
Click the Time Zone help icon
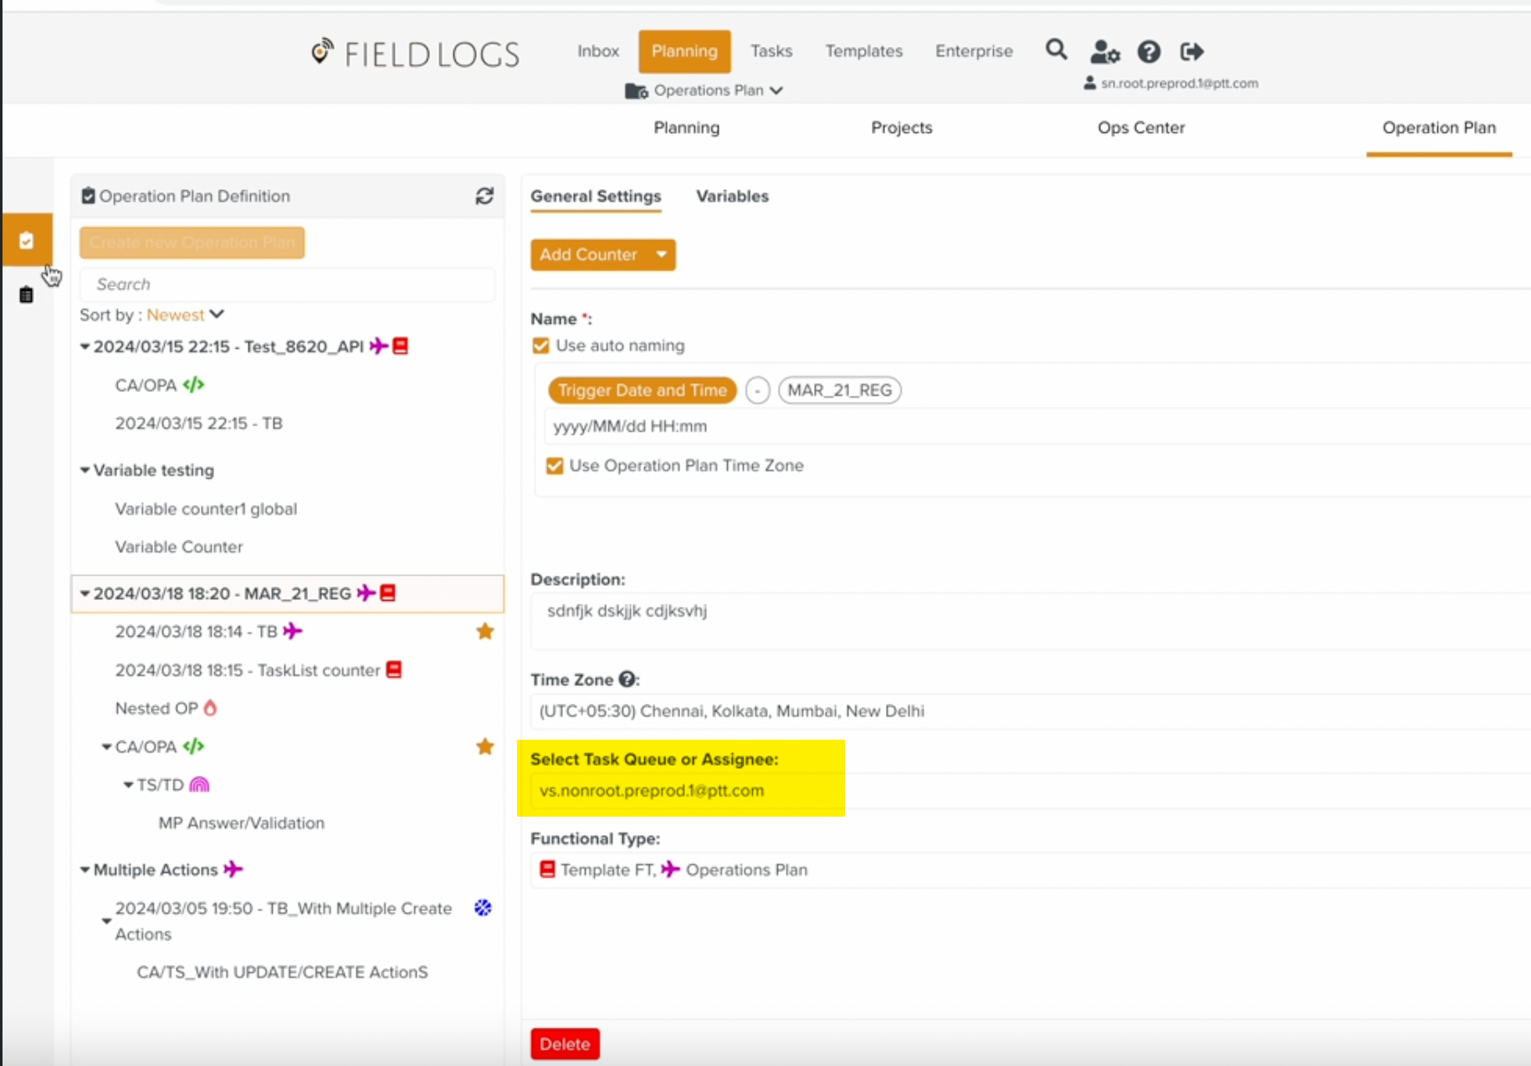pyautogui.click(x=627, y=679)
